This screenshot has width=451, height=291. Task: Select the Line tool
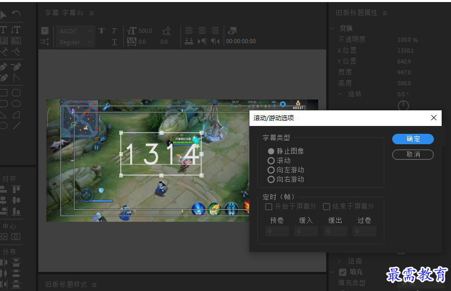[x=16, y=125]
